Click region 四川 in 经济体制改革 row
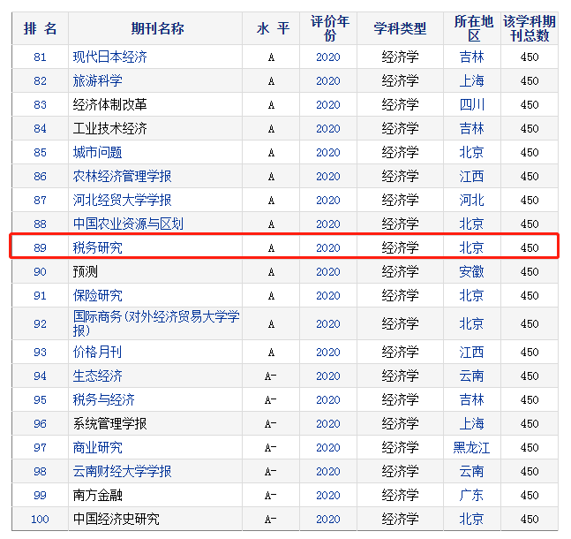571x539 pixels. 471,104
